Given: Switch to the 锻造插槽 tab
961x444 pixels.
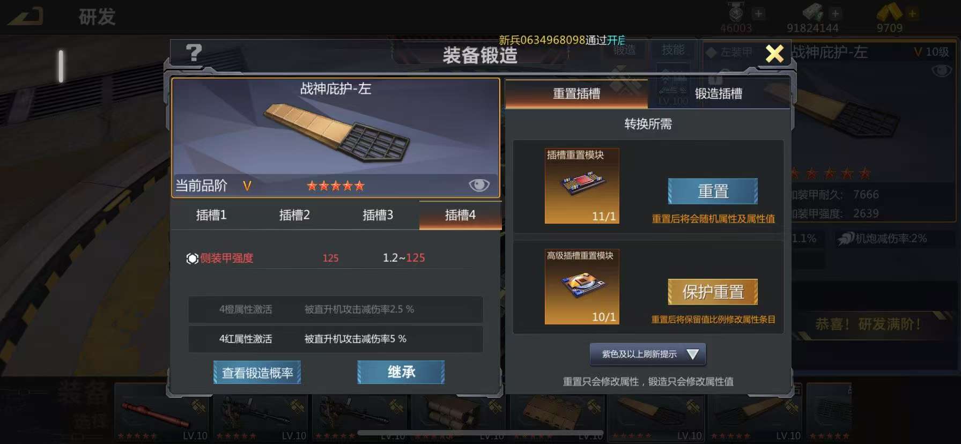Looking at the screenshot, I should pos(719,94).
